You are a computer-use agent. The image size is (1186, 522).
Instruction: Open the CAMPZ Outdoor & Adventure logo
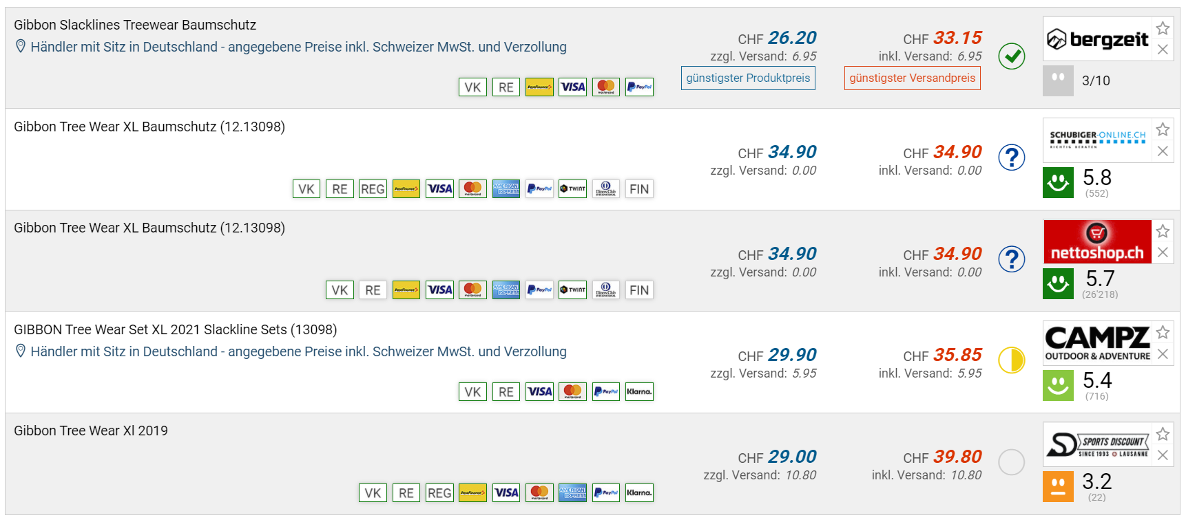click(x=1097, y=342)
